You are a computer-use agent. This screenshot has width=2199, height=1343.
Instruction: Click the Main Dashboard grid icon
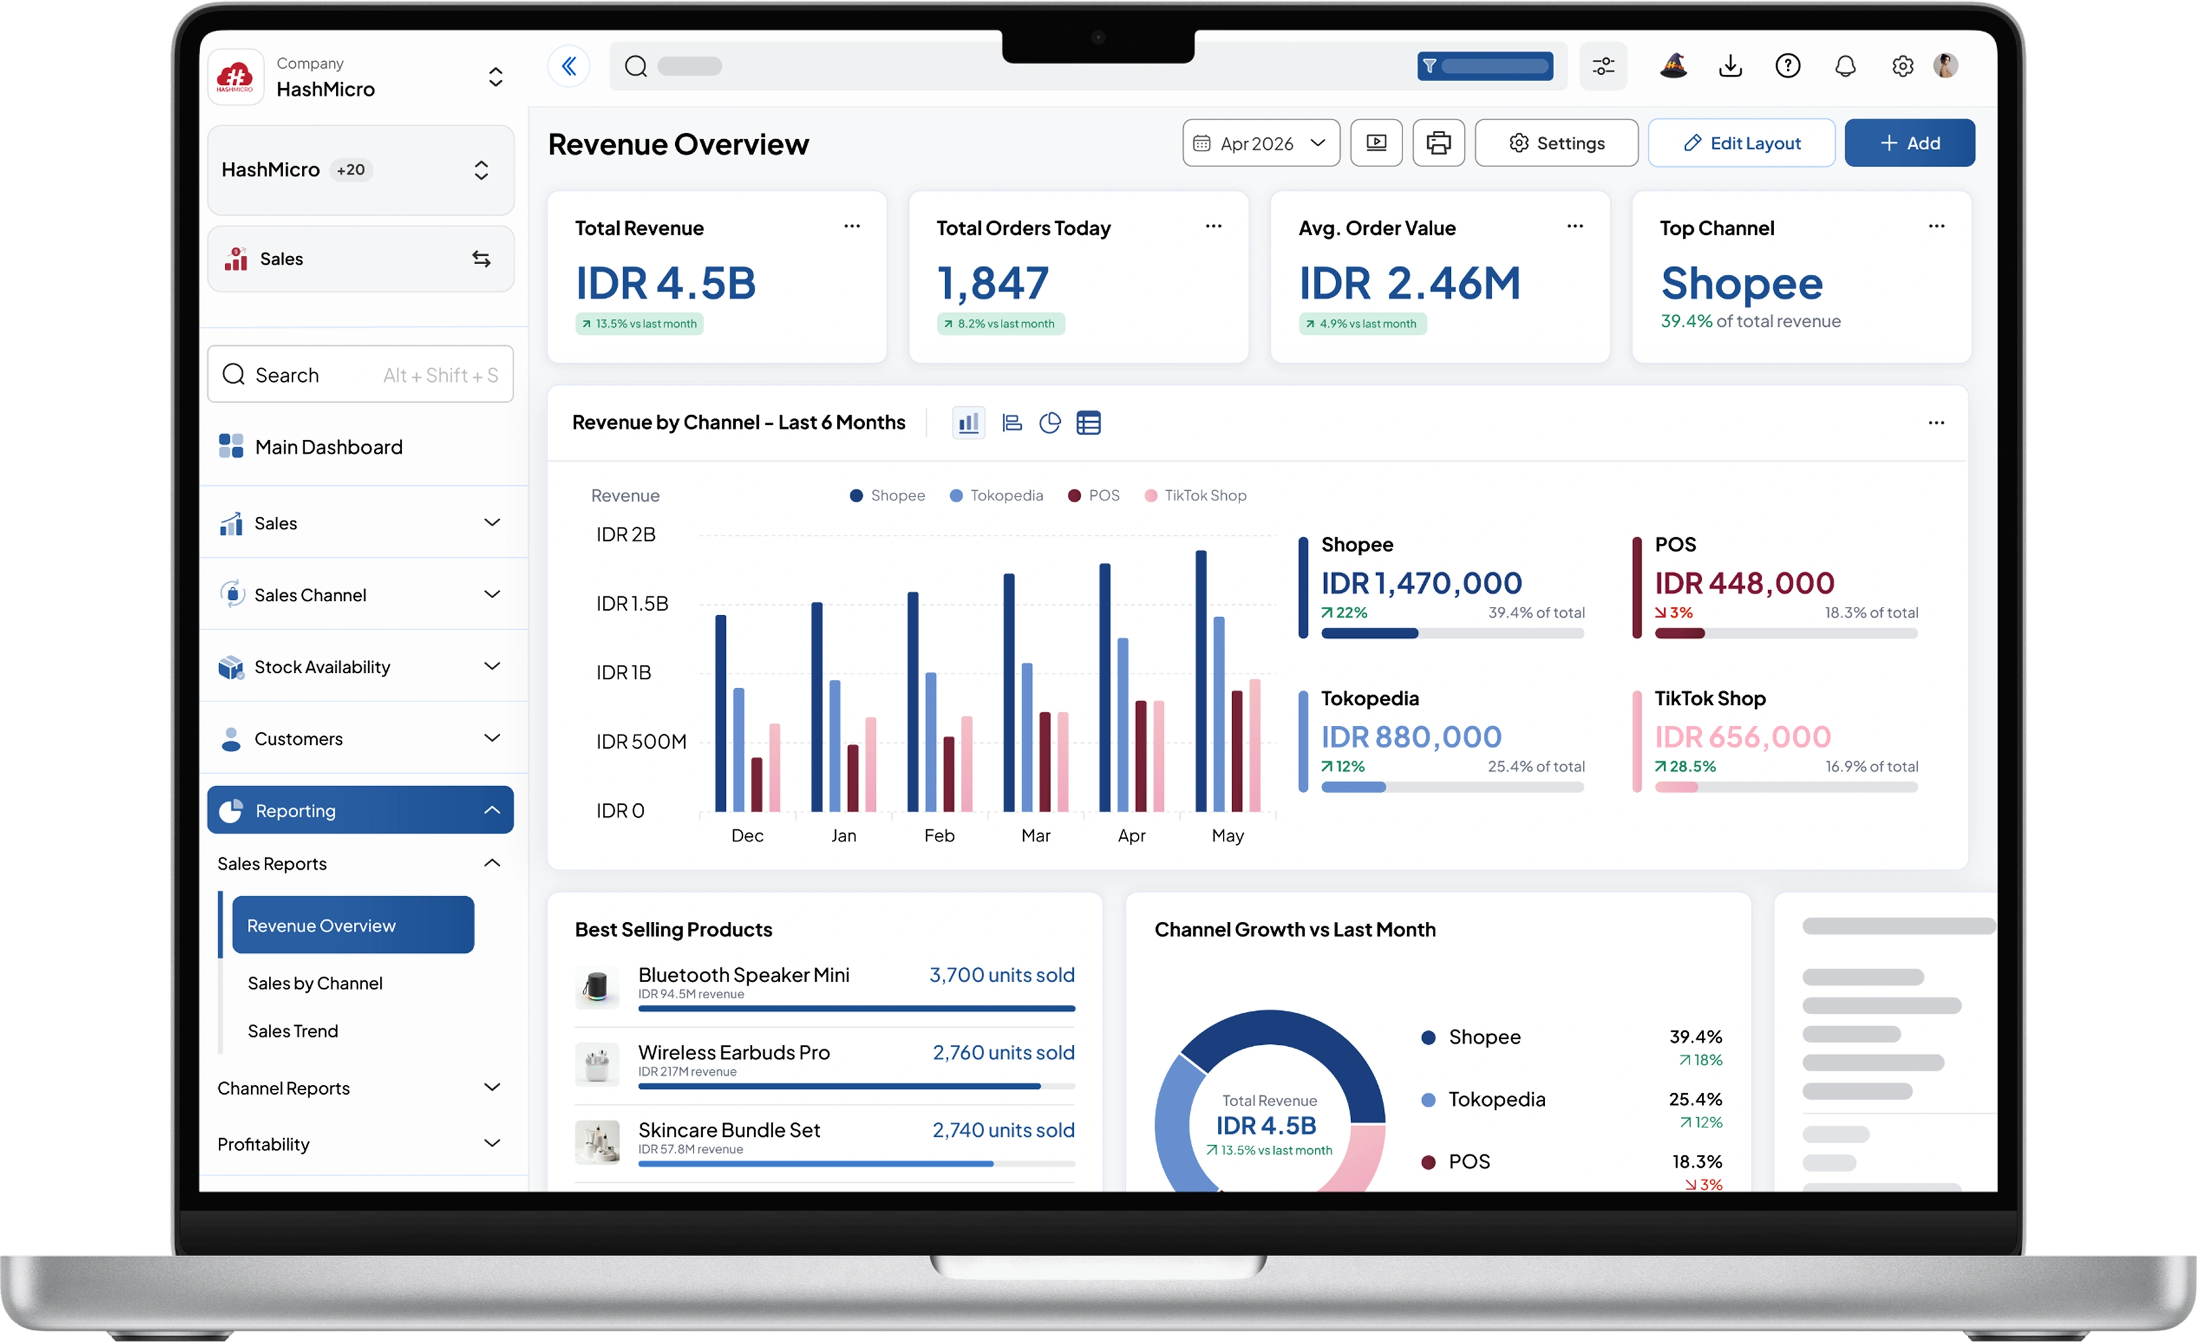click(x=231, y=446)
